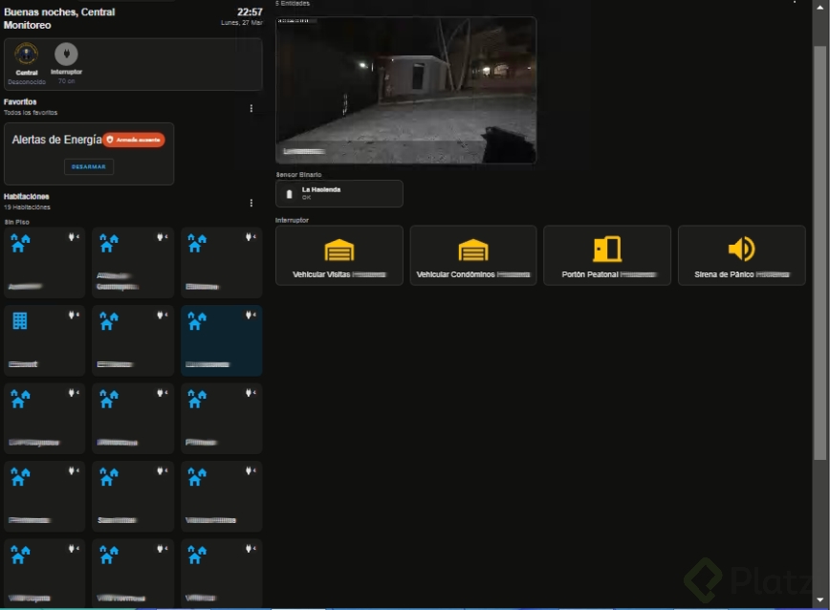Toggle the Portón Peatonal door icon
Image resolution: width=830 pixels, height=610 pixels.
(607, 249)
